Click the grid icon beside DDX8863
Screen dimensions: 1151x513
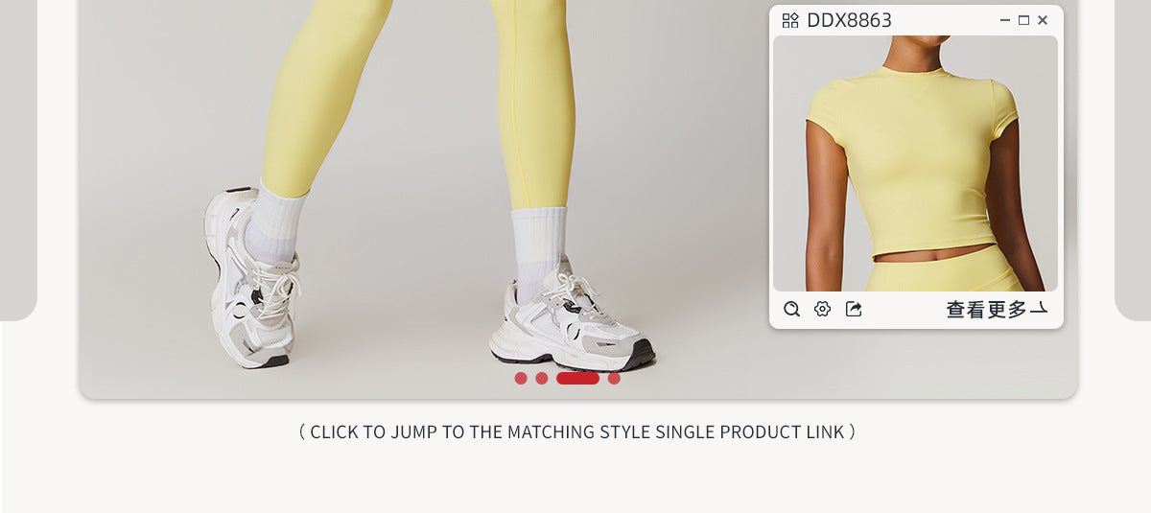(x=790, y=20)
